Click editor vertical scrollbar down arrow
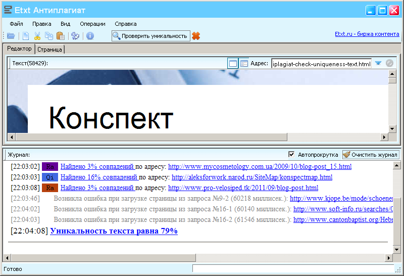404x276 pixels. point(392,128)
